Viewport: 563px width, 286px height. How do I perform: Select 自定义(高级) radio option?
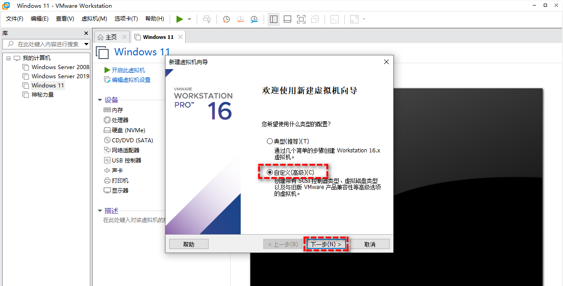270,172
